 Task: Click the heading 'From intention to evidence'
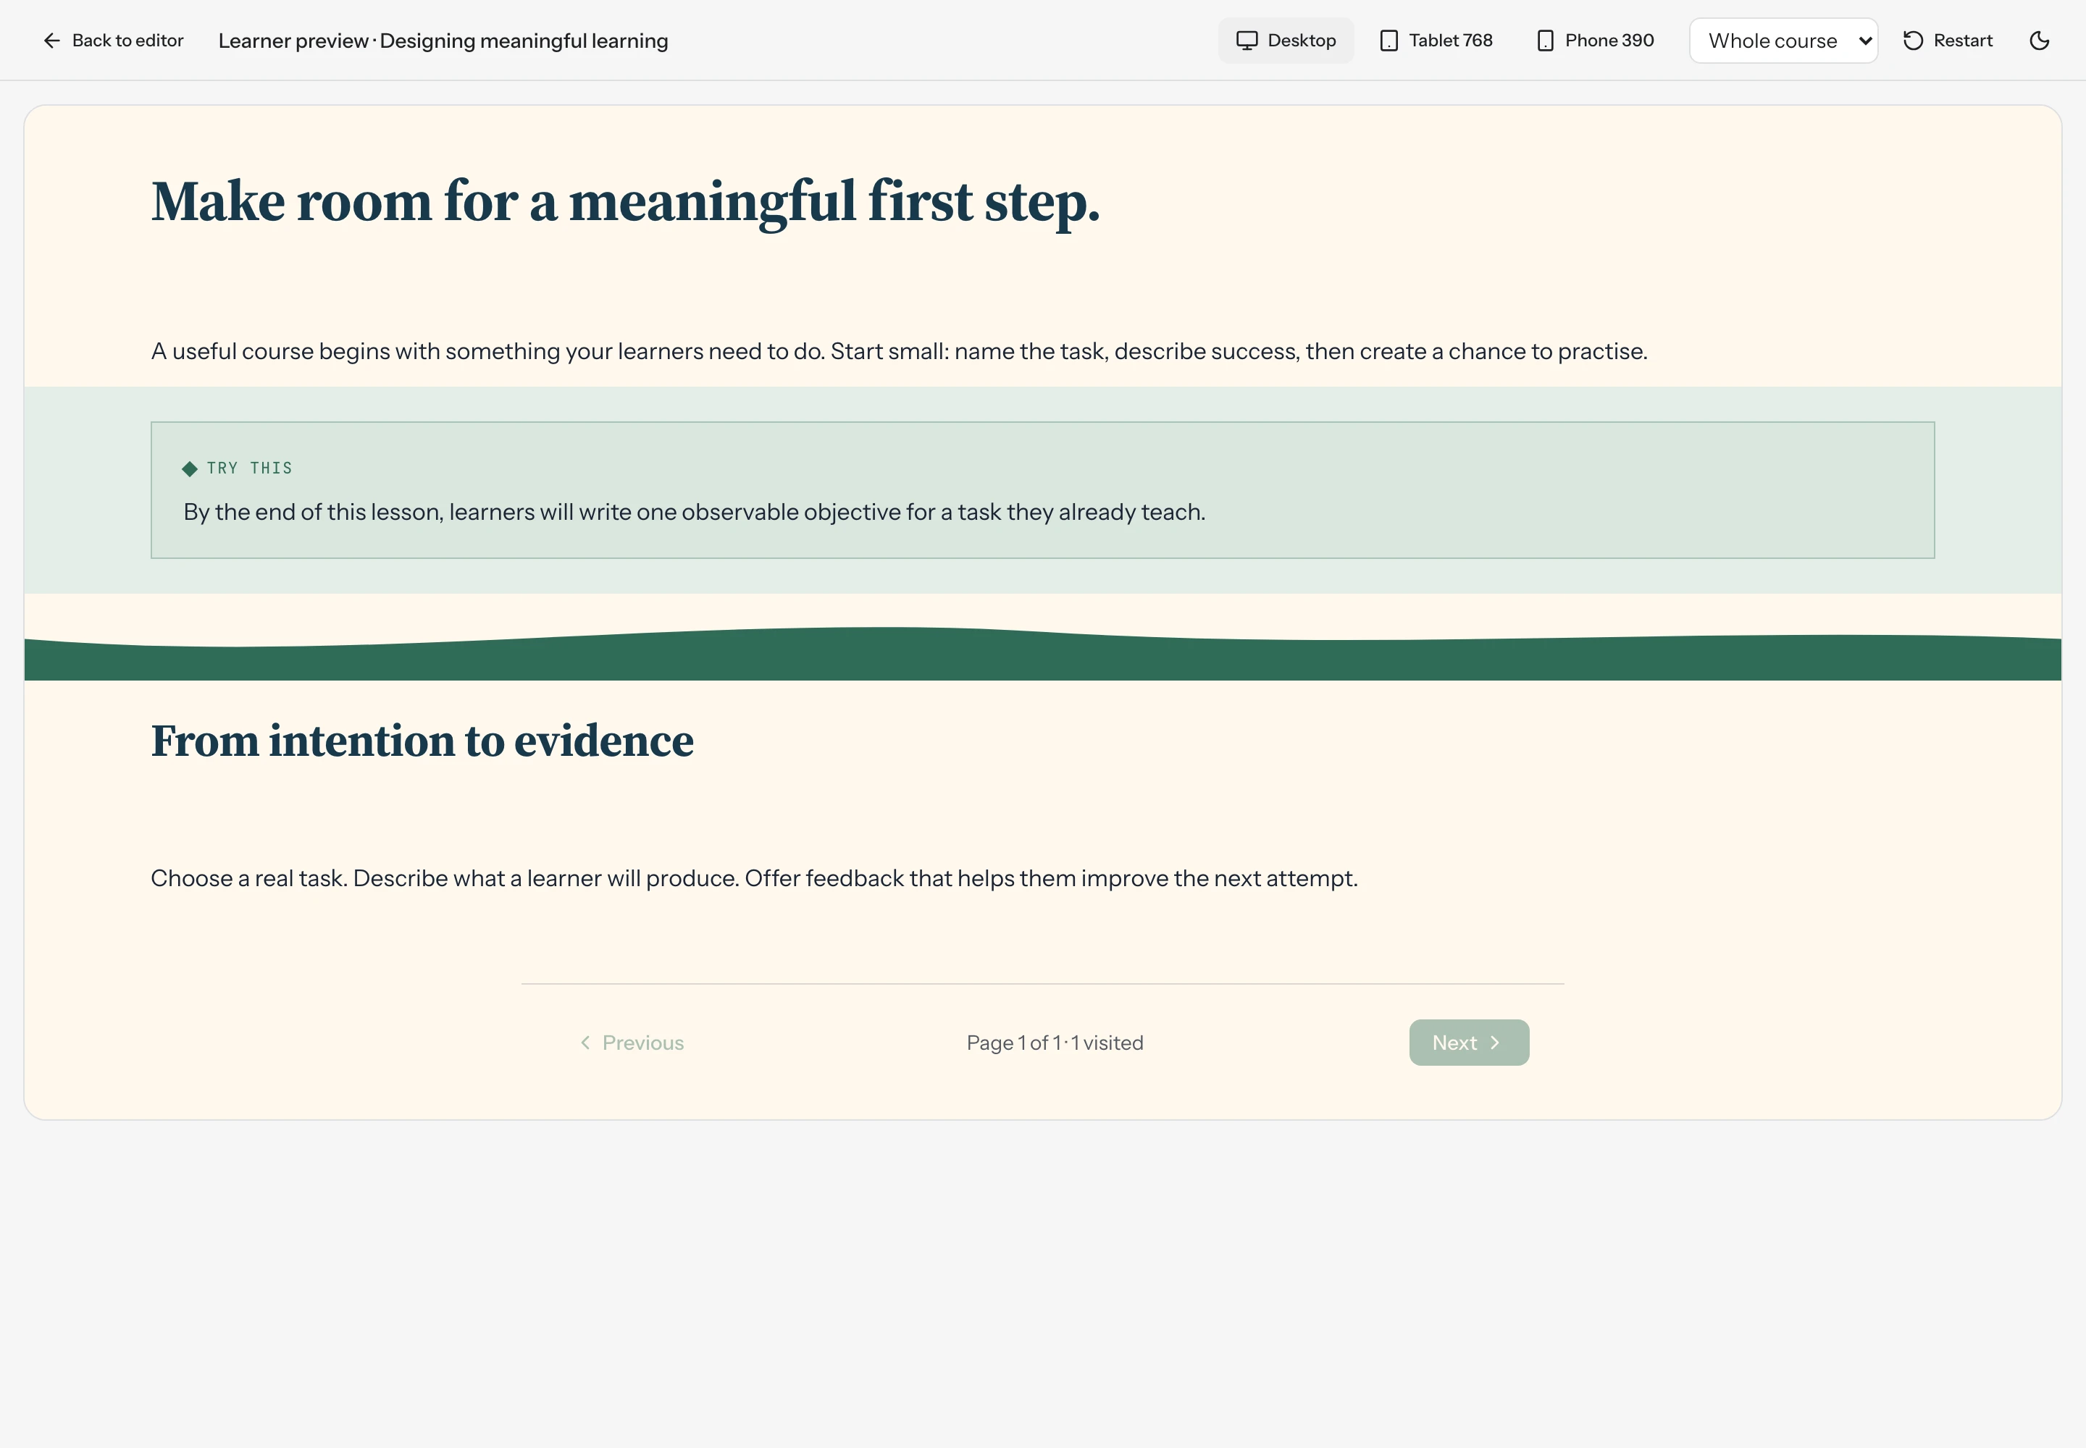[422, 741]
